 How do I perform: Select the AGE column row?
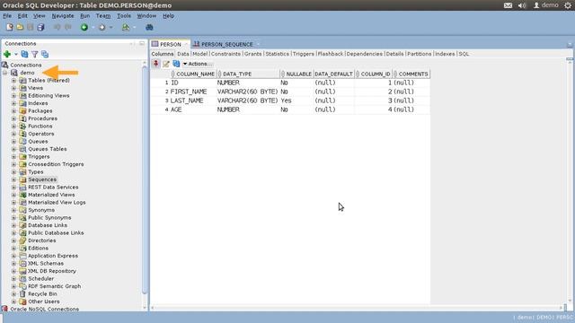[290, 109]
